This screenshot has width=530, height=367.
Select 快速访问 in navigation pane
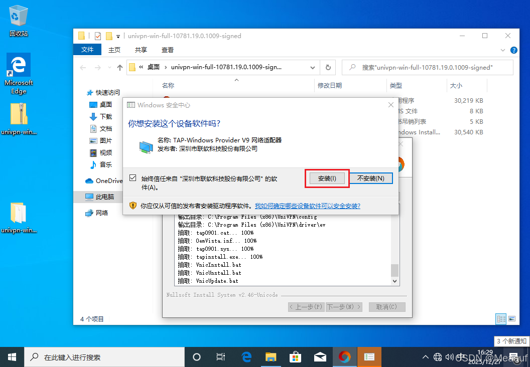click(103, 92)
